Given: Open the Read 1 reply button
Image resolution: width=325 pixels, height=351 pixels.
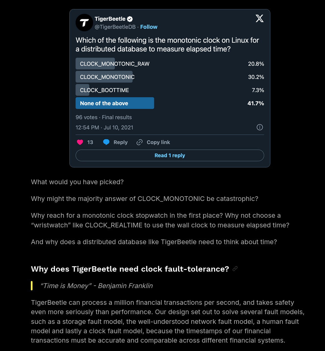Looking at the screenshot, I should (x=170, y=155).
